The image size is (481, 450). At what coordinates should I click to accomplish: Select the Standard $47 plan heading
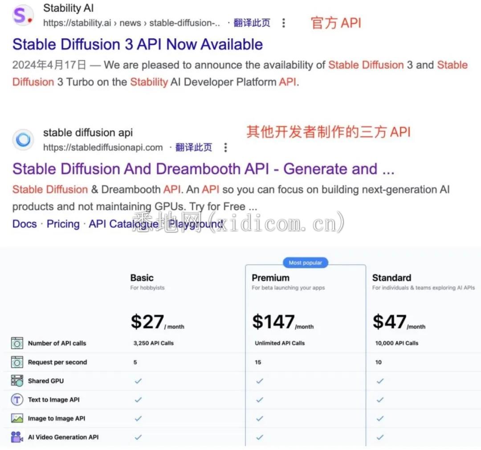pos(391,278)
